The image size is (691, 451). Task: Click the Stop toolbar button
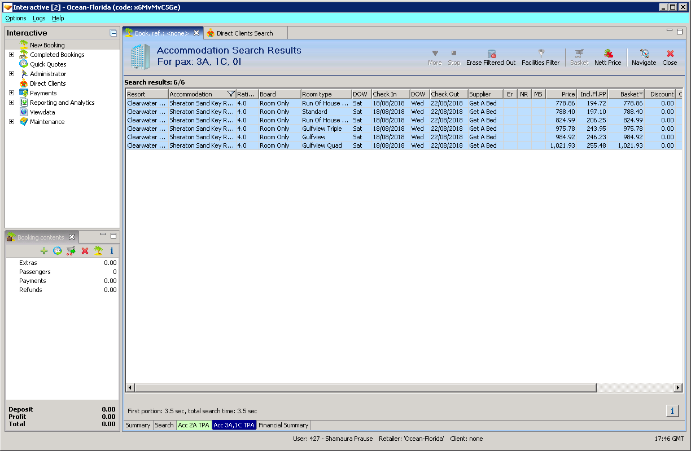(x=454, y=53)
